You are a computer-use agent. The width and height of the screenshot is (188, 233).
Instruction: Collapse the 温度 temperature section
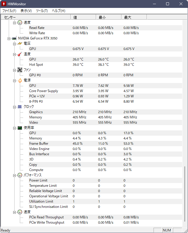[x=14, y=54]
